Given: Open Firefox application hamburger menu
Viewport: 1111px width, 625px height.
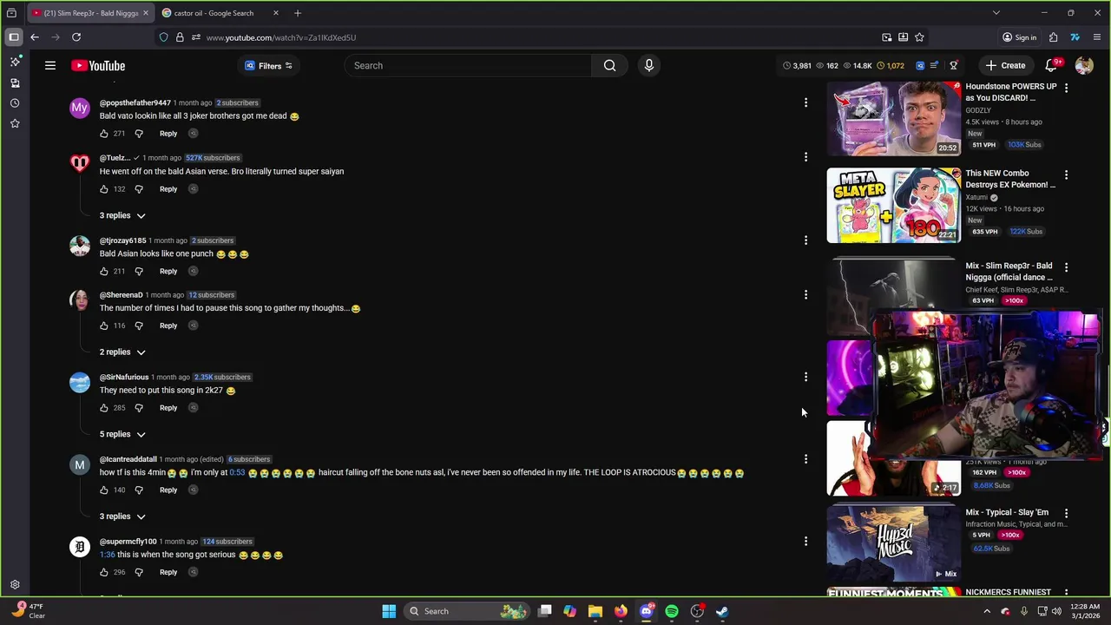Looking at the screenshot, I should pos(1097,37).
